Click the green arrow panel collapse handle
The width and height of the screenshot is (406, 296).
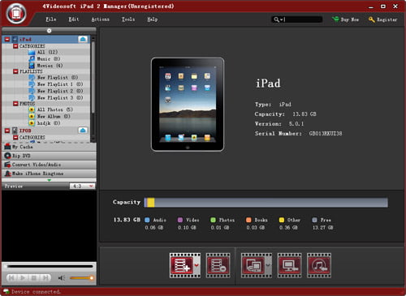pos(49,180)
